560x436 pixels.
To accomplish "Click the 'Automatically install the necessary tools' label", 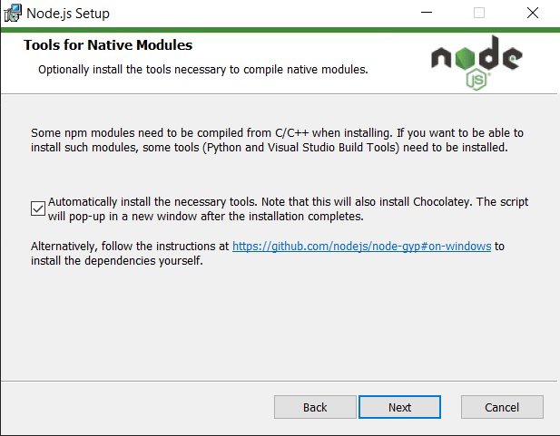I will point(288,209).
